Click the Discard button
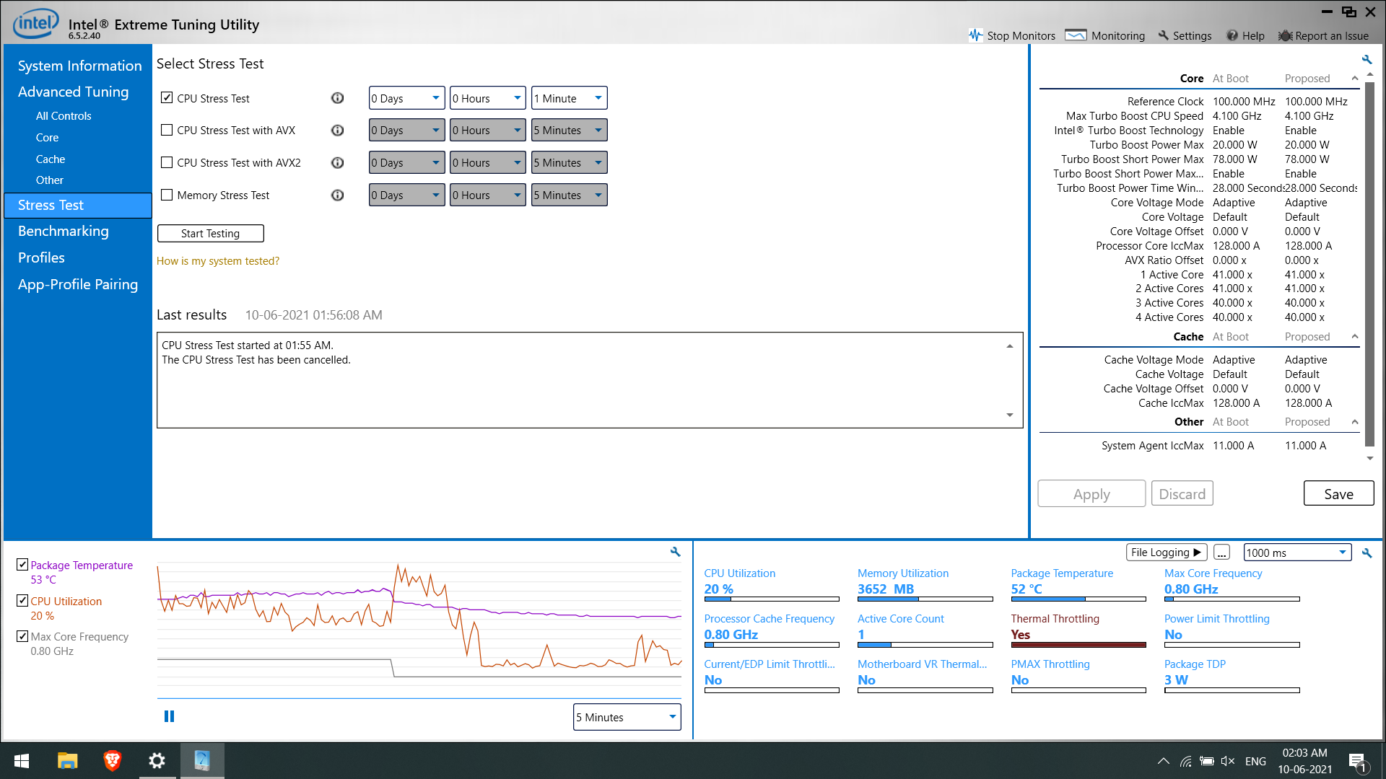The height and width of the screenshot is (779, 1386). point(1182,493)
